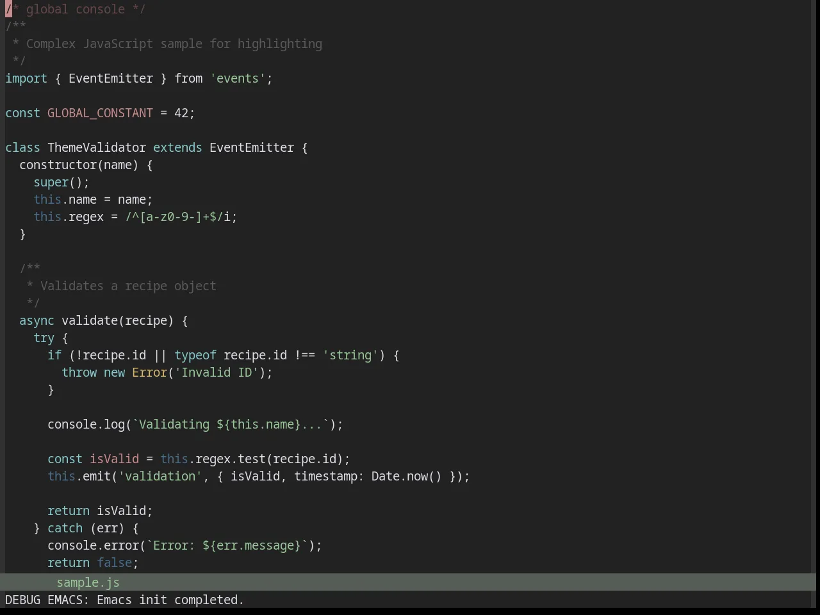Click the 'super();' call
Viewport: 820px width, 615px height.
click(x=61, y=182)
